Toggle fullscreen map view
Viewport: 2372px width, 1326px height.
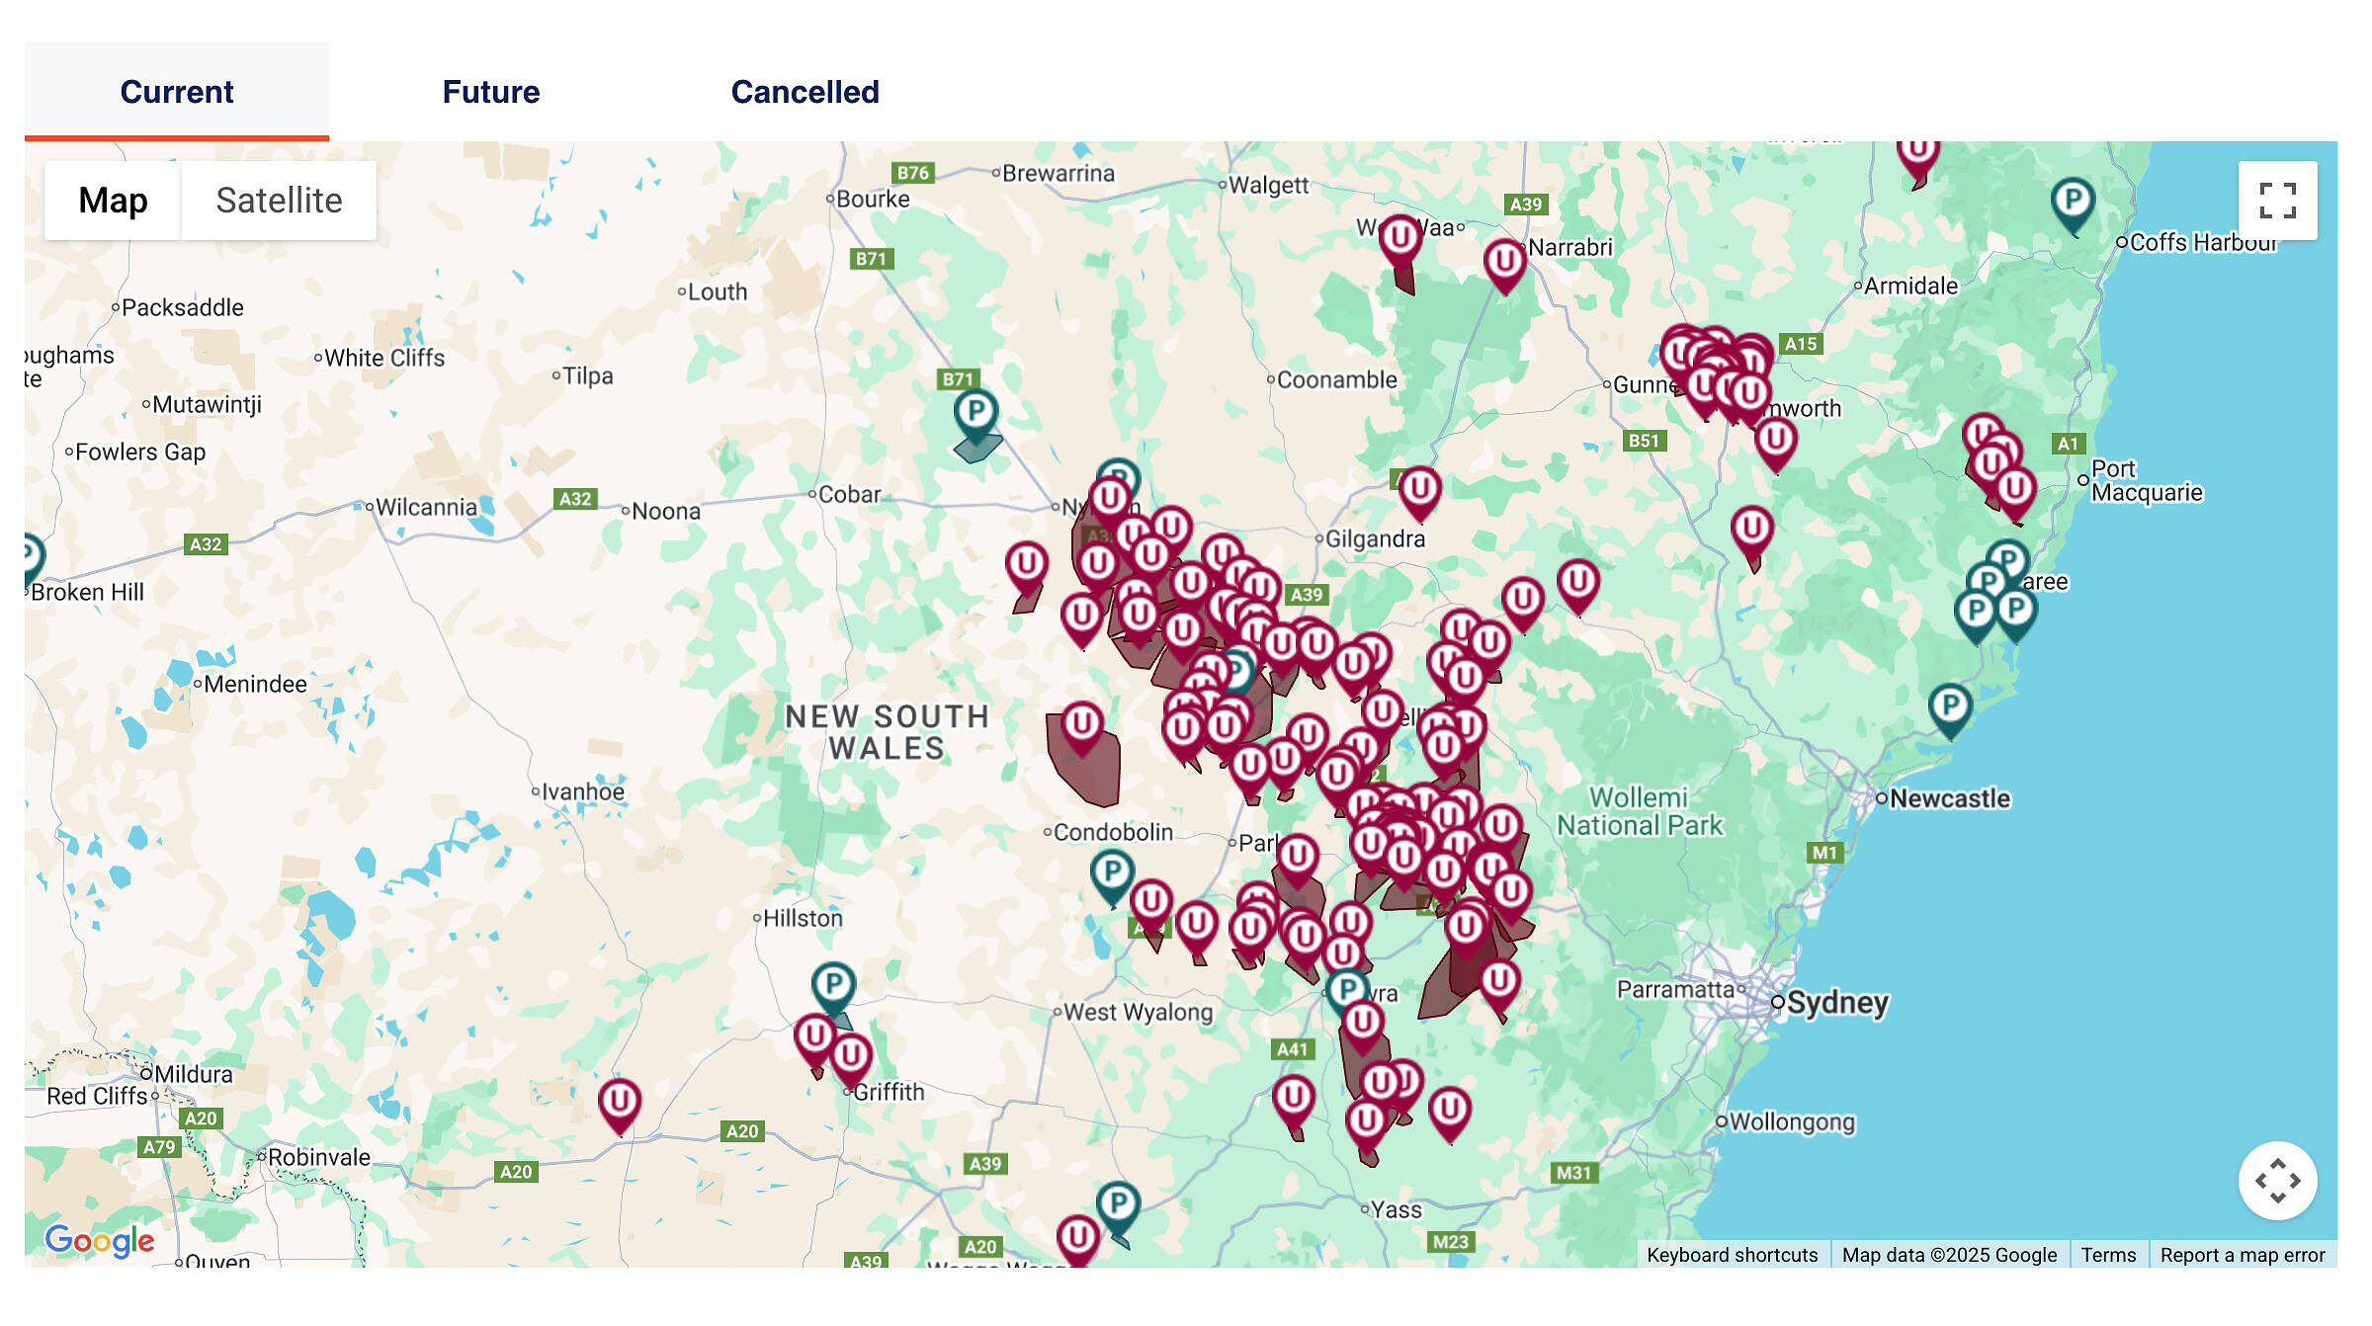point(2276,201)
